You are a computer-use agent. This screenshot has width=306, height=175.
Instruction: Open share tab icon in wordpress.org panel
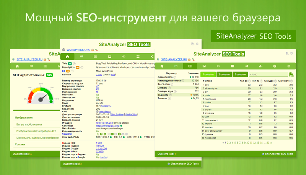pyautogui.click(x=152, y=56)
